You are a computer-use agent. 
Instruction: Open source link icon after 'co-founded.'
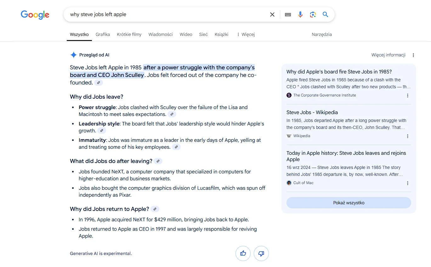tap(99, 83)
